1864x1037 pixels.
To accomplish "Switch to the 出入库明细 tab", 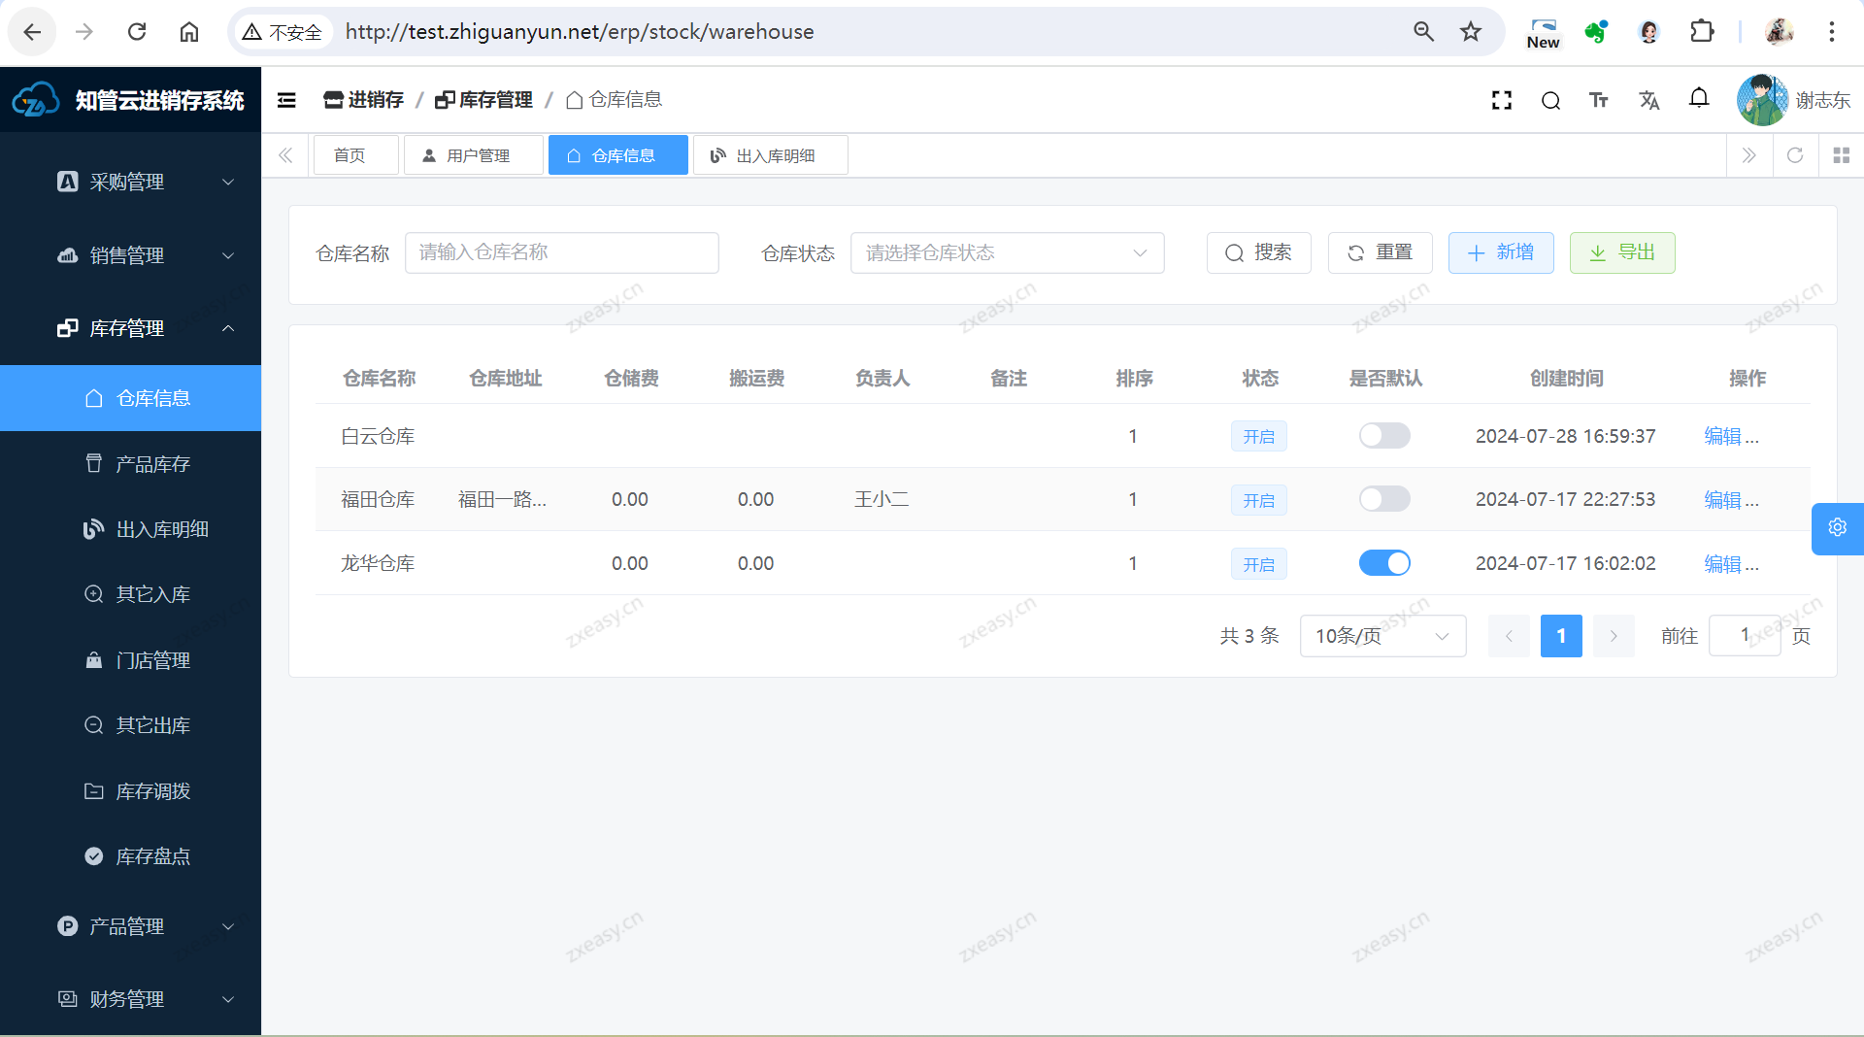I will (x=770, y=155).
